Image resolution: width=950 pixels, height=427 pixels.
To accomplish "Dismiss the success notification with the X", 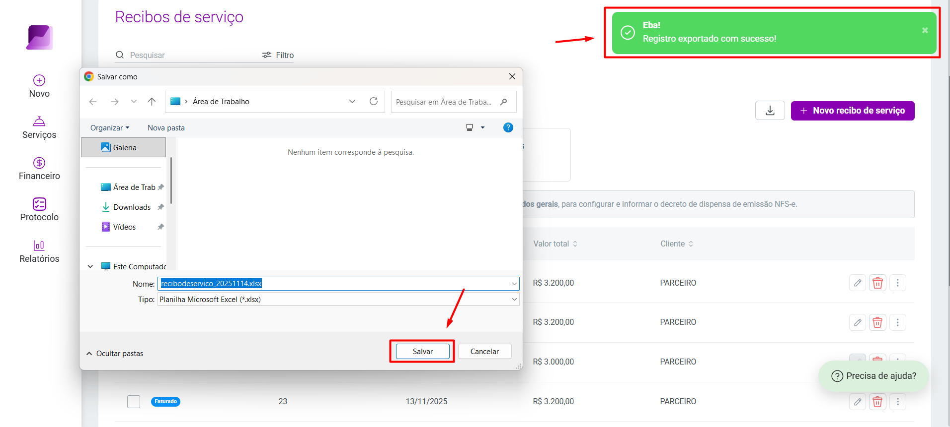I will click(925, 30).
